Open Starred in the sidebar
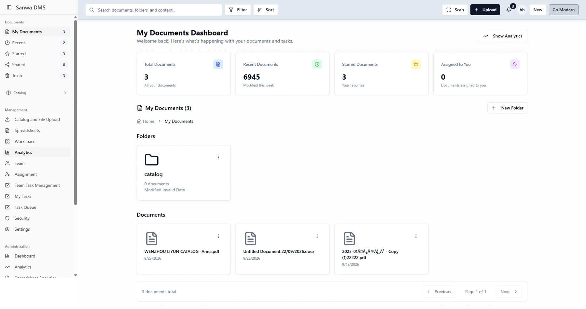 pos(36,54)
